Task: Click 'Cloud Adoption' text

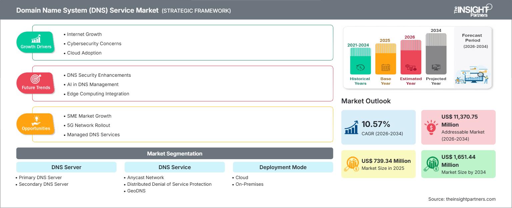Action: 84,53
